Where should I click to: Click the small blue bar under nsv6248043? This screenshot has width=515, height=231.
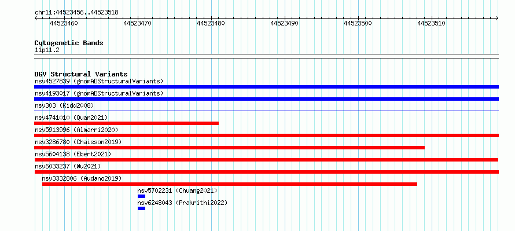(x=141, y=208)
